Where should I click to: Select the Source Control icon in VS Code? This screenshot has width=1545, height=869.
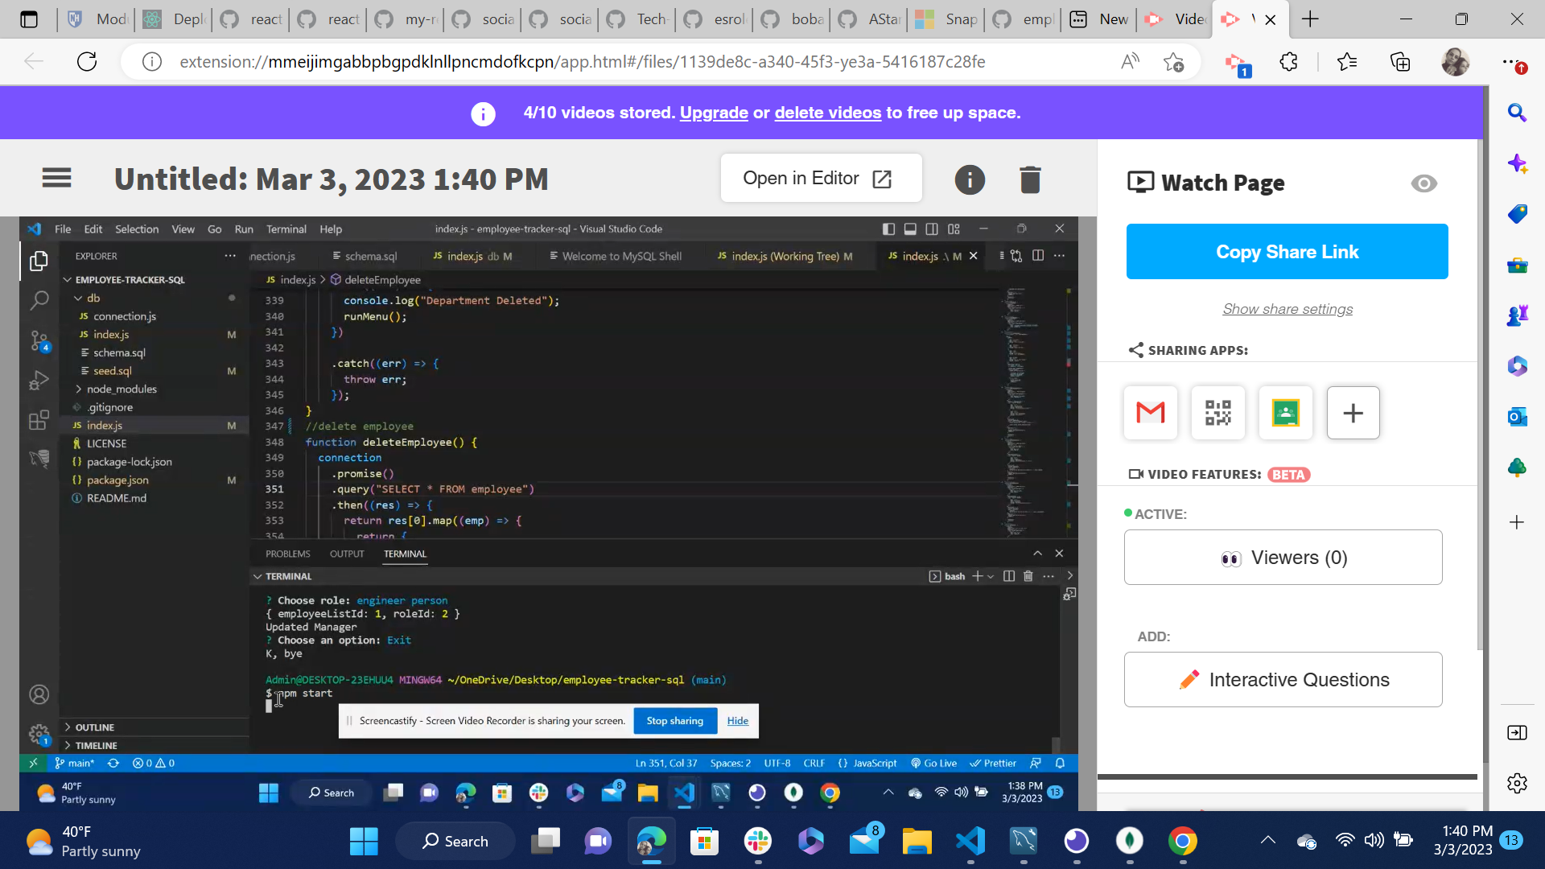pos(39,340)
